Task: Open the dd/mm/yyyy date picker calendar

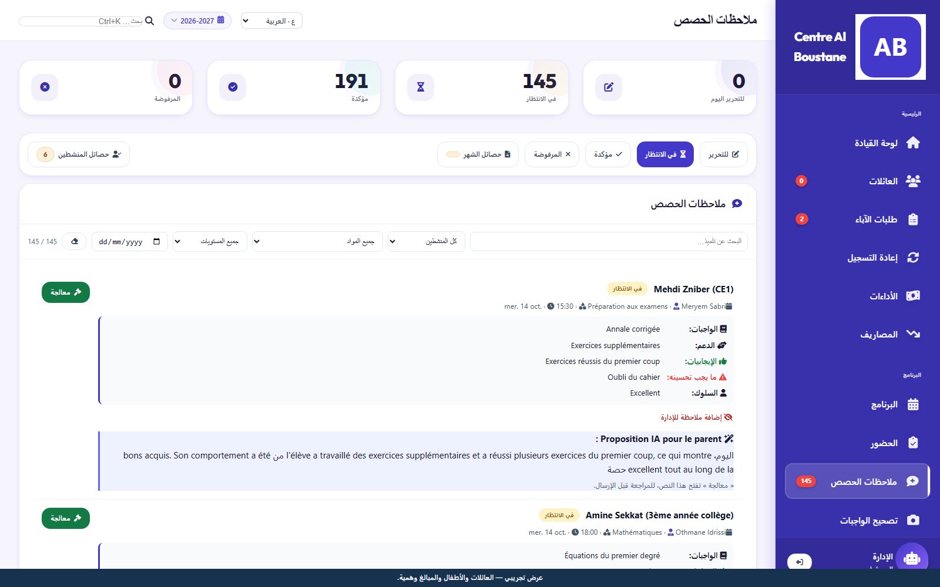Action: click(156, 241)
